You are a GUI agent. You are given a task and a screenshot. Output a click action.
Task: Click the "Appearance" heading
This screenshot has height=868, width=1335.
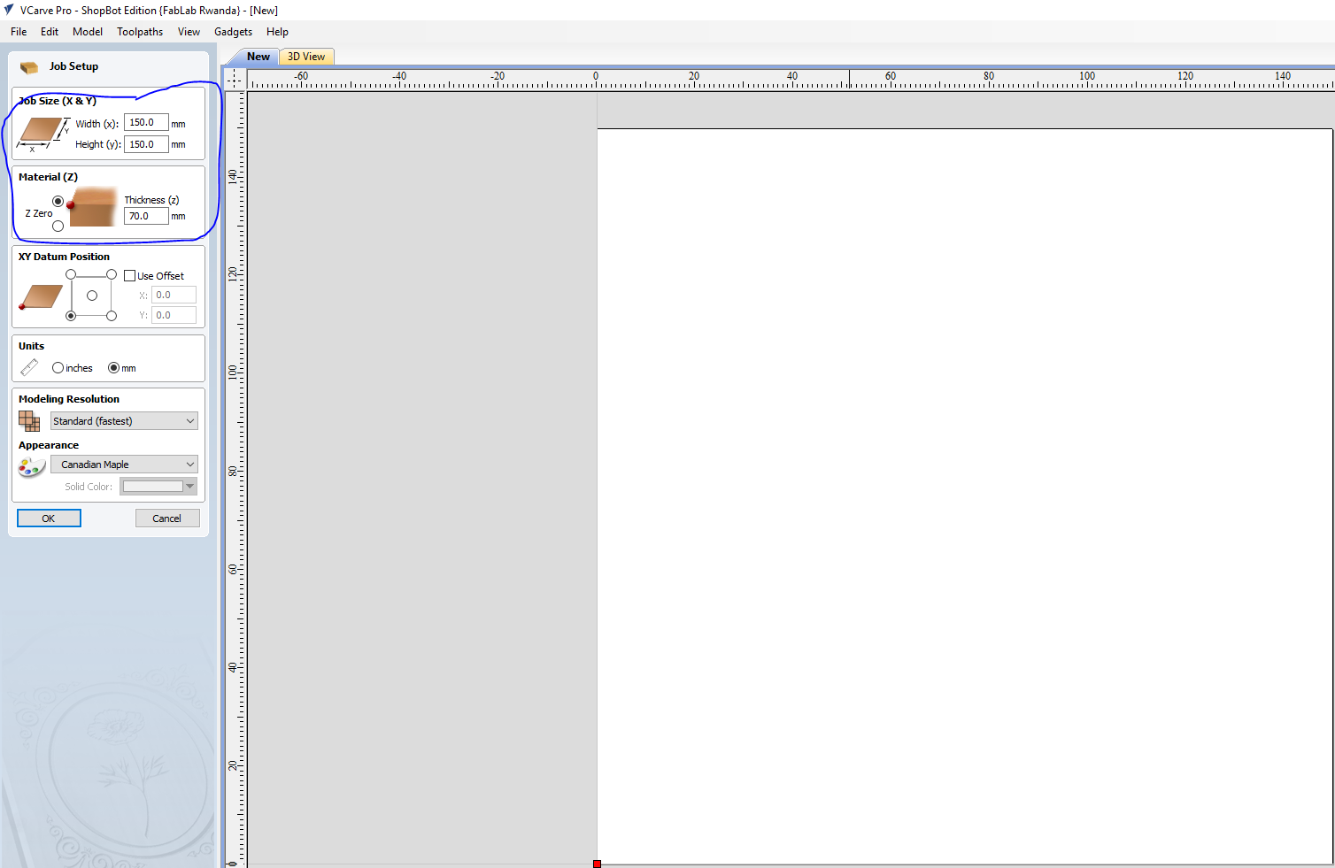pyautogui.click(x=49, y=445)
